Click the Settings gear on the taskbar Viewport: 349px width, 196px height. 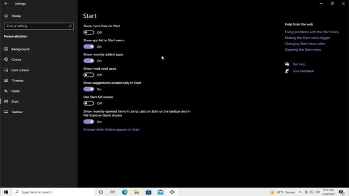click(x=172, y=192)
